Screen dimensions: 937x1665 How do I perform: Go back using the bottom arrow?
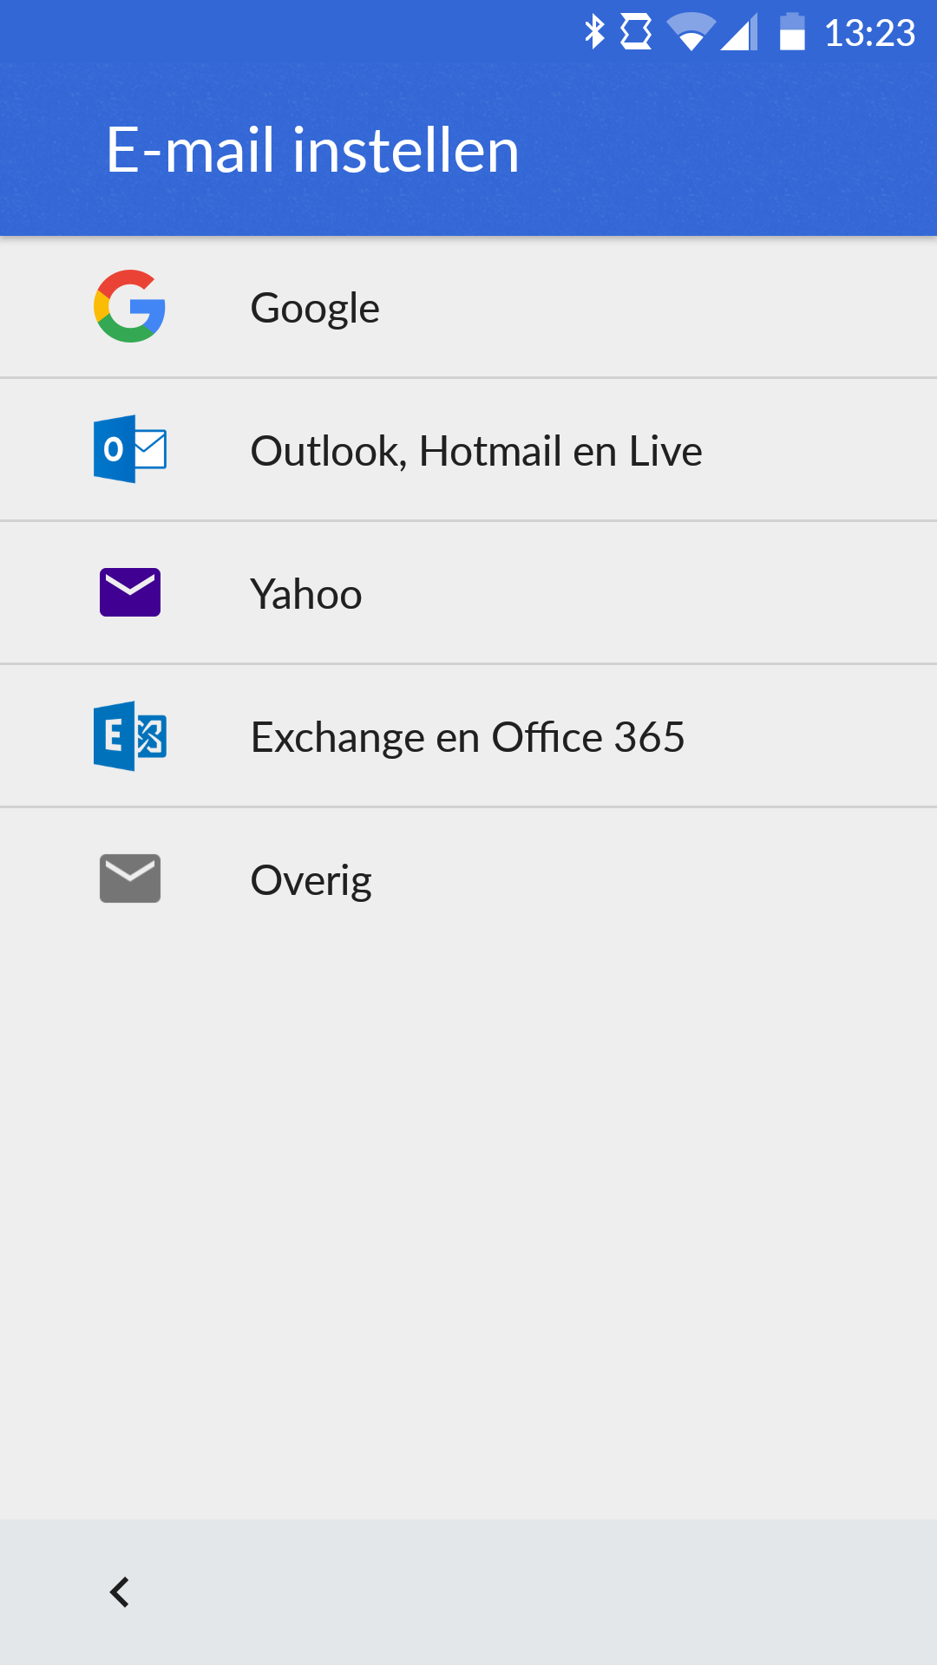pyautogui.click(x=120, y=1592)
